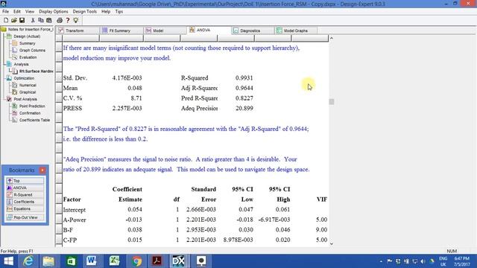Screen dimensions: 477x268
Task: Open the Help menu
Action: [x=106, y=12]
